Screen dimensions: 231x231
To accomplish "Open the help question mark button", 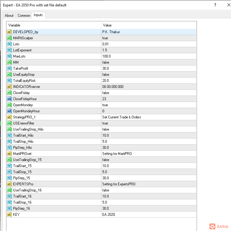I will (215, 5).
